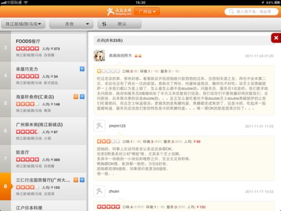Screen dimensions: 281x211
Task: Close the reviews panel with red X
Action: point(276,38)
